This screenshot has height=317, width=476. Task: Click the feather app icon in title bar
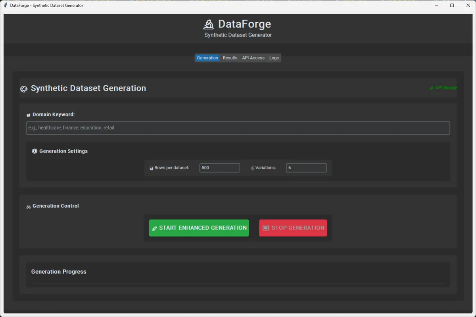pos(6,6)
